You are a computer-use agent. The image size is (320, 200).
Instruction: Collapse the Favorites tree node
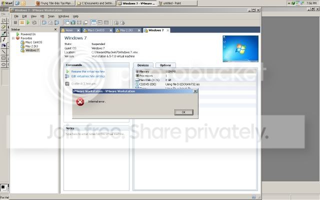[13, 38]
